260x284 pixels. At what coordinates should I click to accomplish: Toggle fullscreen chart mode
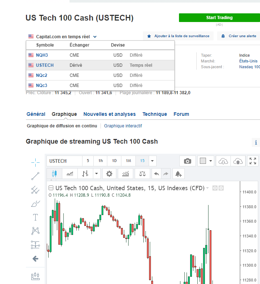[253, 161]
